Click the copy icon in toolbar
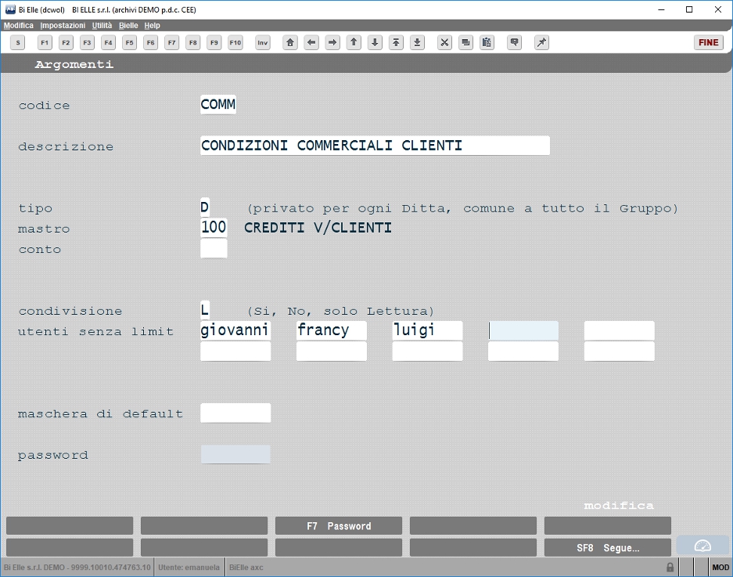Image resolution: width=733 pixels, height=577 pixels. (x=465, y=42)
